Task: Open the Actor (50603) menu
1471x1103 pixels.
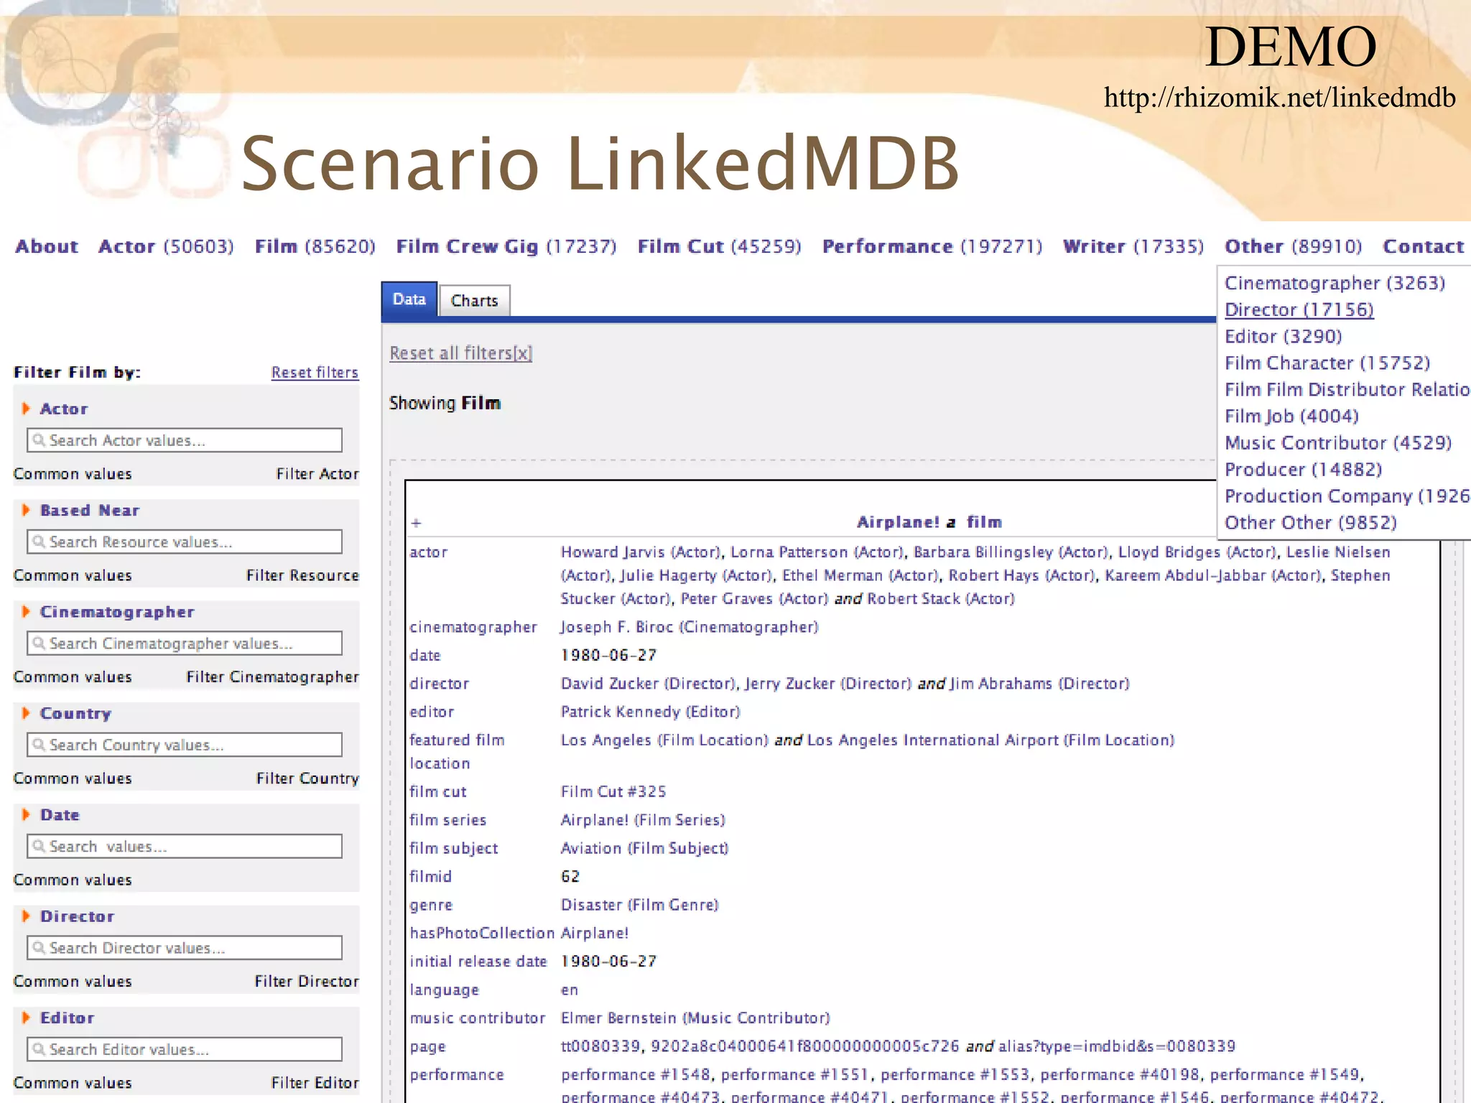Action: [x=166, y=246]
